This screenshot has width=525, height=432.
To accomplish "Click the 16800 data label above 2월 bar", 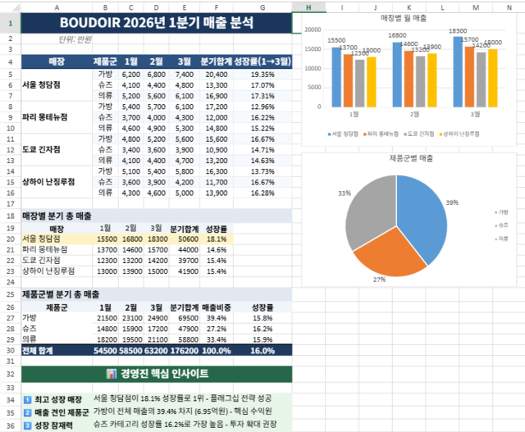I will tap(397, 35).
